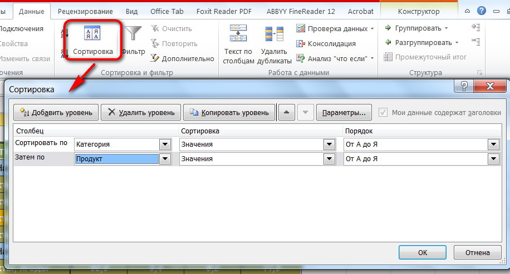510x274 pixels.
Task: Click Удалить уровень button
Action: click(141, 112)
